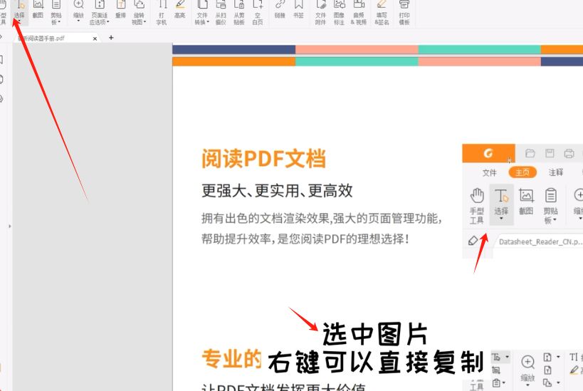Viewport: 583px width, 391px height.
Task: Select the 高亮 highlight tool
Action: click(180, 11)
